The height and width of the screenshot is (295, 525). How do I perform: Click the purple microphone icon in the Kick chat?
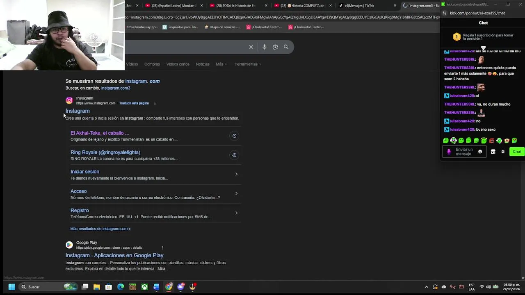(449, 152)
